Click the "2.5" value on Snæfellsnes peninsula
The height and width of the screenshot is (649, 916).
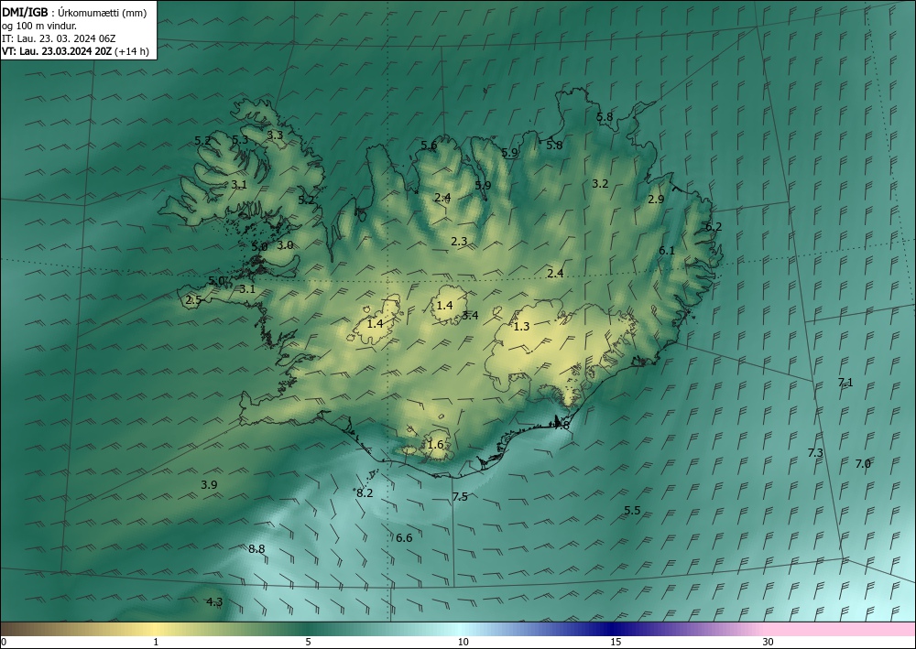tap(193, 300)
